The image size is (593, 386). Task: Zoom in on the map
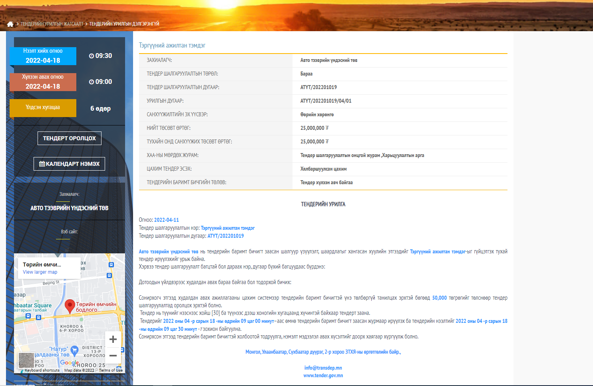pyautogui.click(x=113, y=339)
